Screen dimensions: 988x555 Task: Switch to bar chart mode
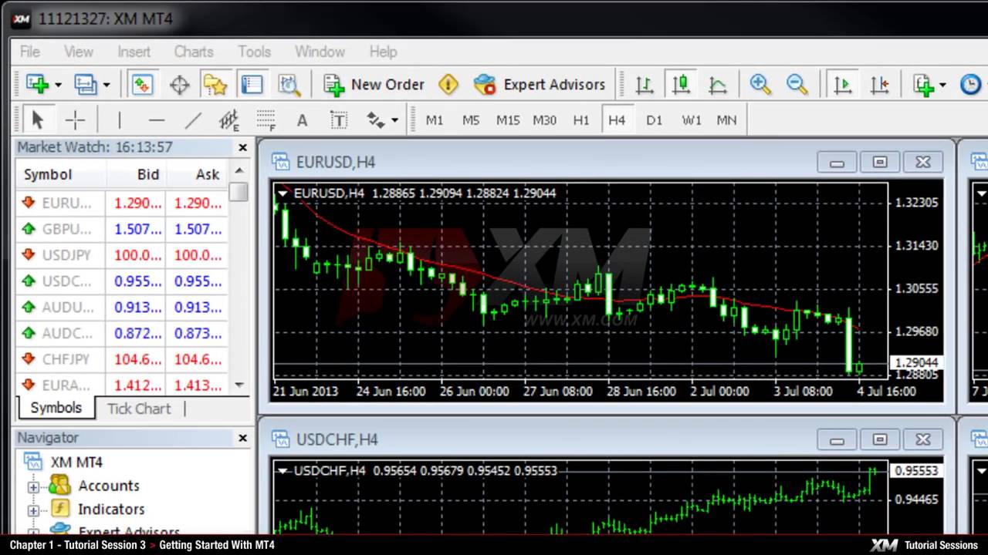click(x=644, y=84)
